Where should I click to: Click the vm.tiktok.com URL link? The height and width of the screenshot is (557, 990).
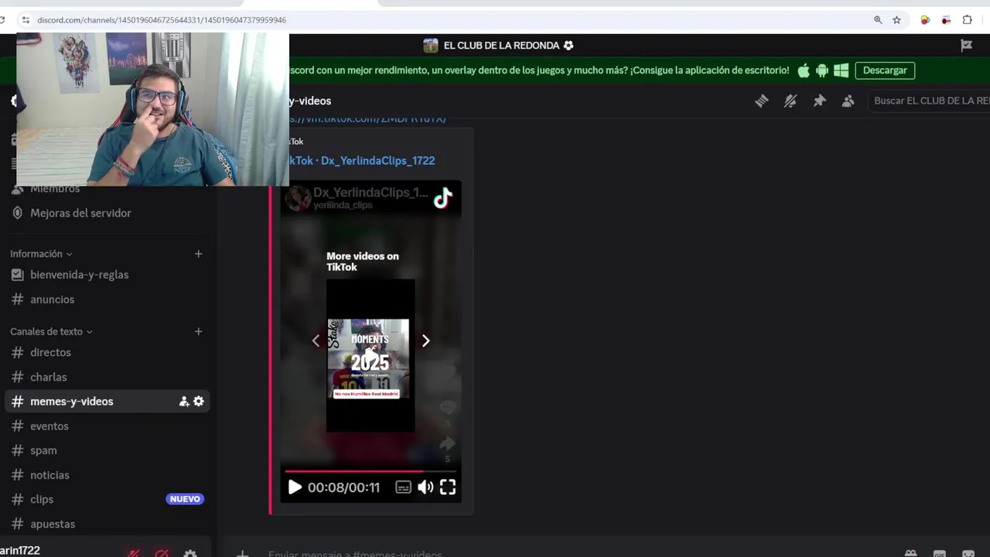[368, 118]
